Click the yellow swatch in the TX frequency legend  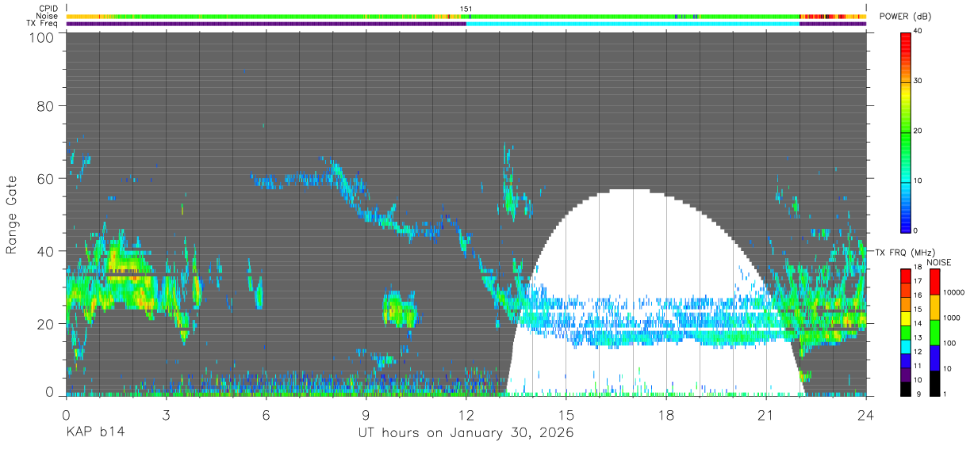point(906,318)
